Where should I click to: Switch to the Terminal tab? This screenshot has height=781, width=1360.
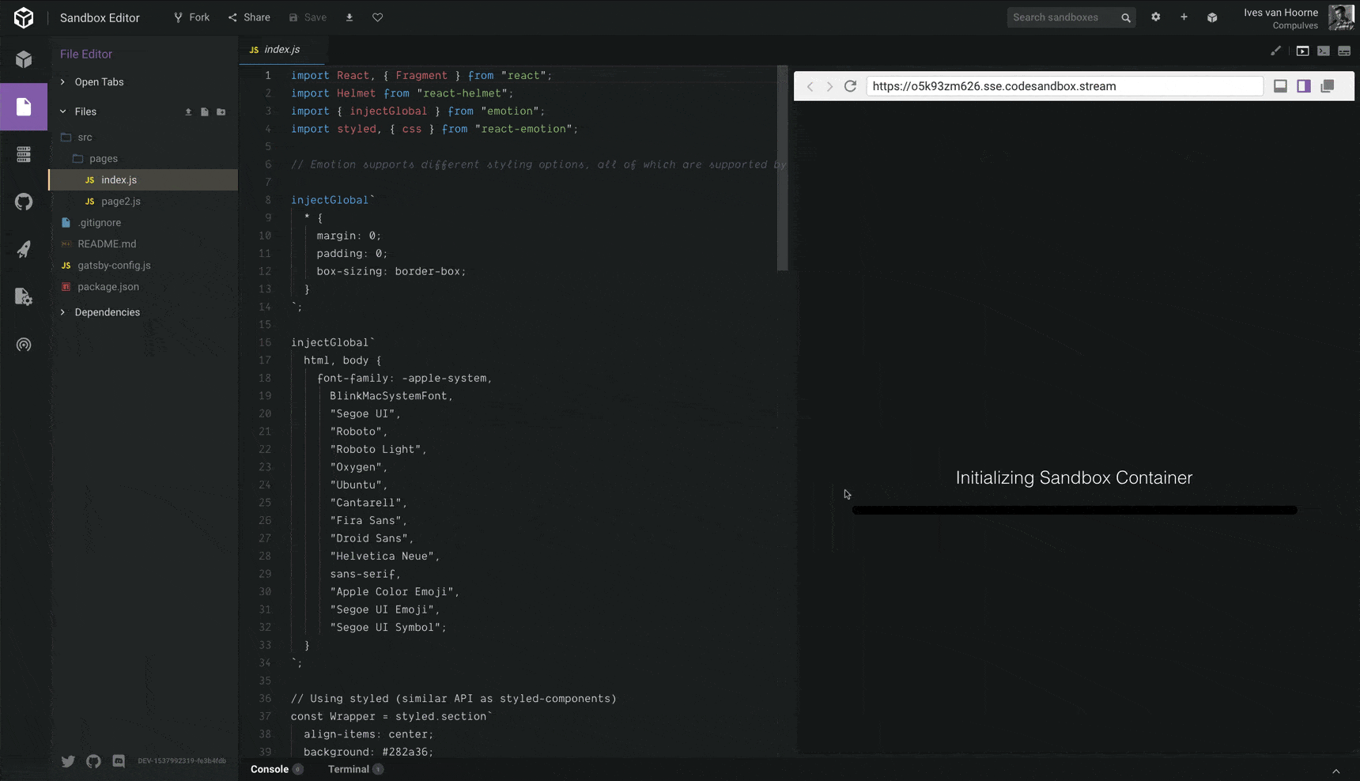(x=349, y=769)
